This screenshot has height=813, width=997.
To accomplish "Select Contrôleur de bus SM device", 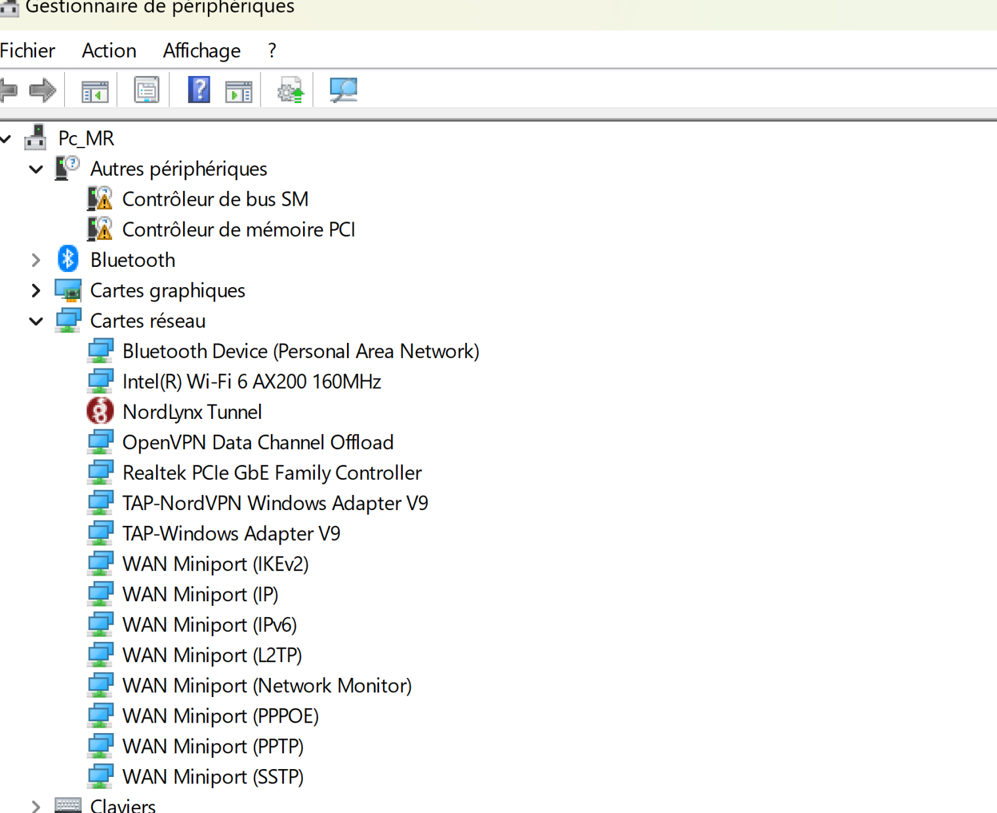I will coord(215,199).
